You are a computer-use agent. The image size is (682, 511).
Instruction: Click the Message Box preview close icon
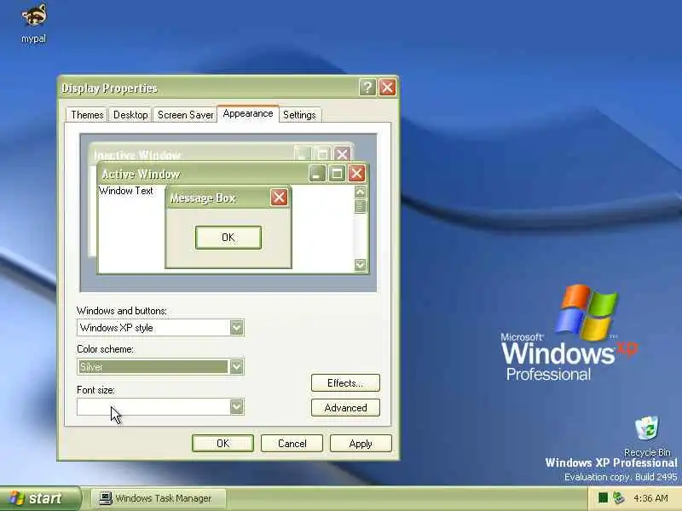click(279, 198)
